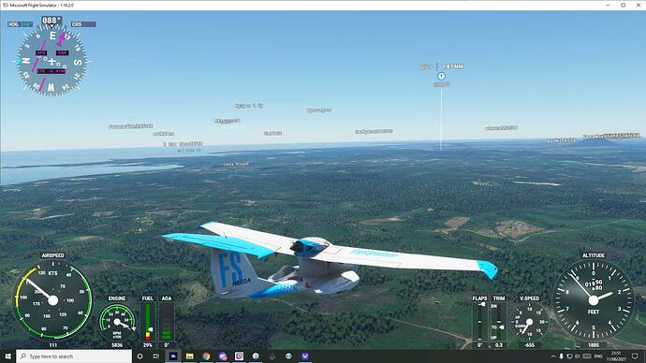Click the airspeed gauge dial
Image resolution: width=646 pixels, height=363 pixels.
(52, 300)
